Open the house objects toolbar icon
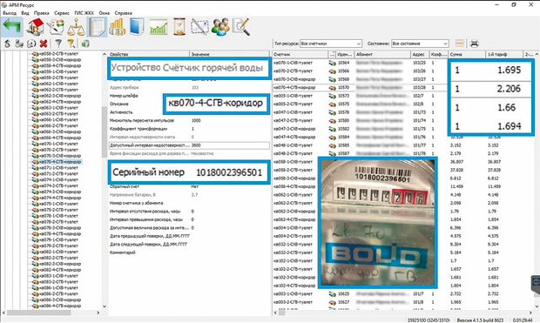This screenshot has height=323, width=540. pos(36,27)
